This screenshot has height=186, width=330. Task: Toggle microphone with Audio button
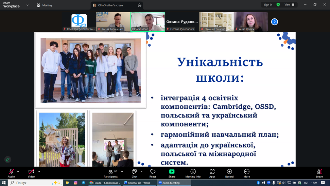click(x=11, y=173)
